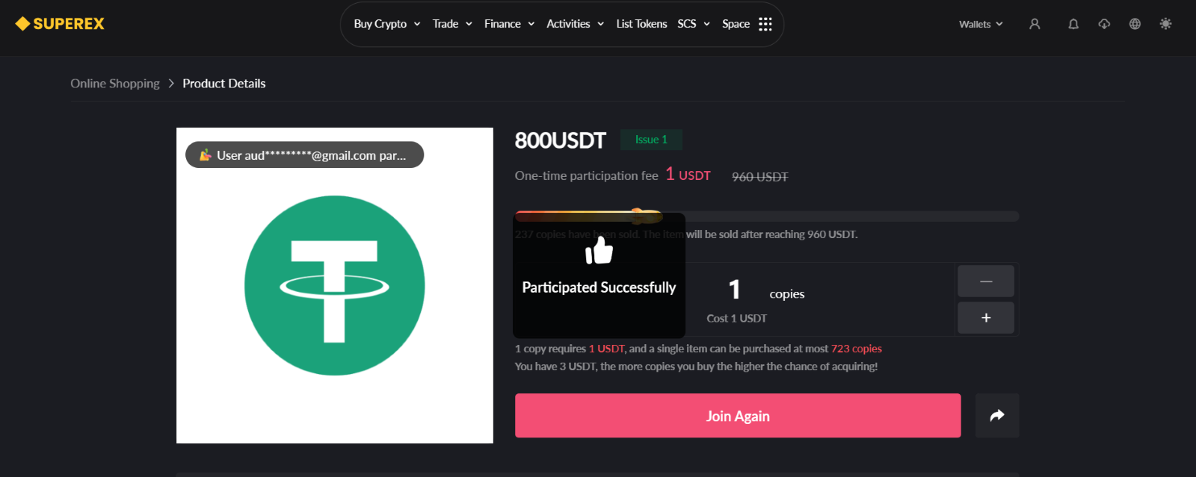This screenshot has width=1196, height=477.
Task: Open the notifications bell
Action: pos(1073,24)
